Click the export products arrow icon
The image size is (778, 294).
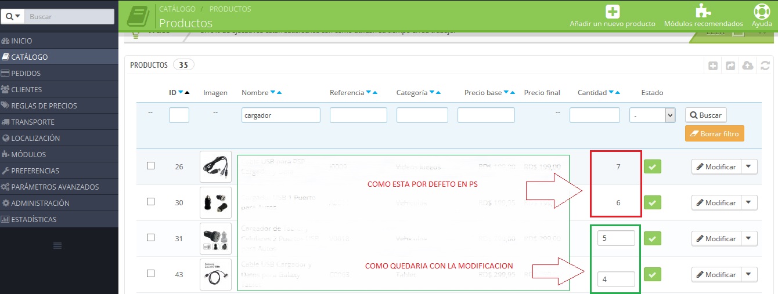[730, 66]
